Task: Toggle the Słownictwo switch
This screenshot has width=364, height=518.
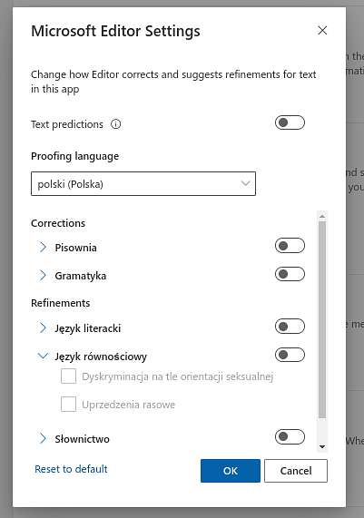Action: (290, 436)
